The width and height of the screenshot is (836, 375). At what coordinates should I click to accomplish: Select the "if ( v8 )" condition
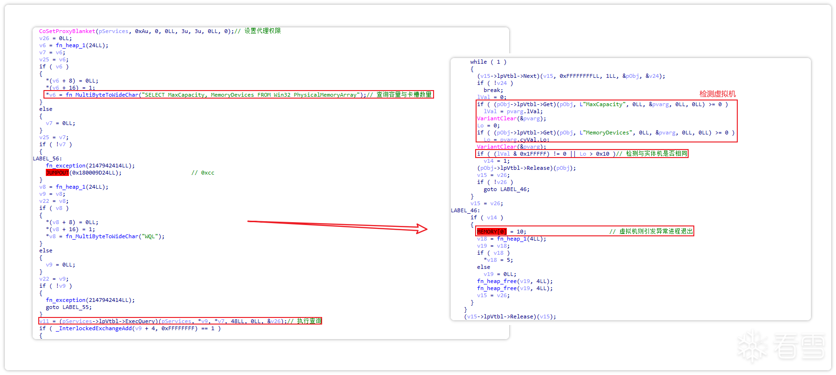click(x=54, y=208)
